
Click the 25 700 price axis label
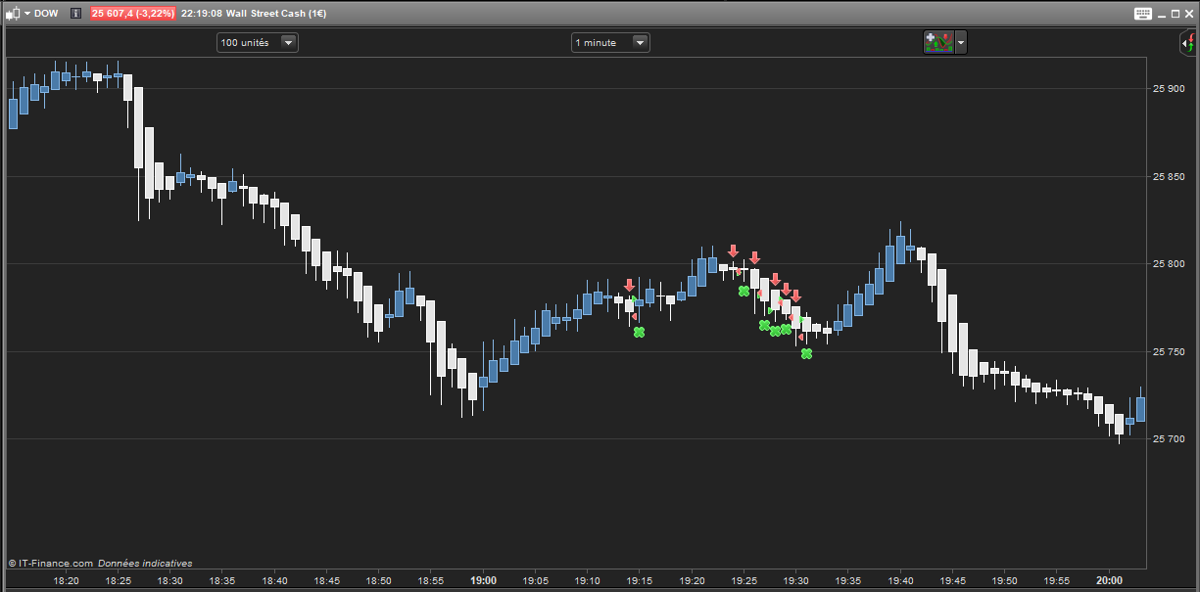pos(1170,439)
